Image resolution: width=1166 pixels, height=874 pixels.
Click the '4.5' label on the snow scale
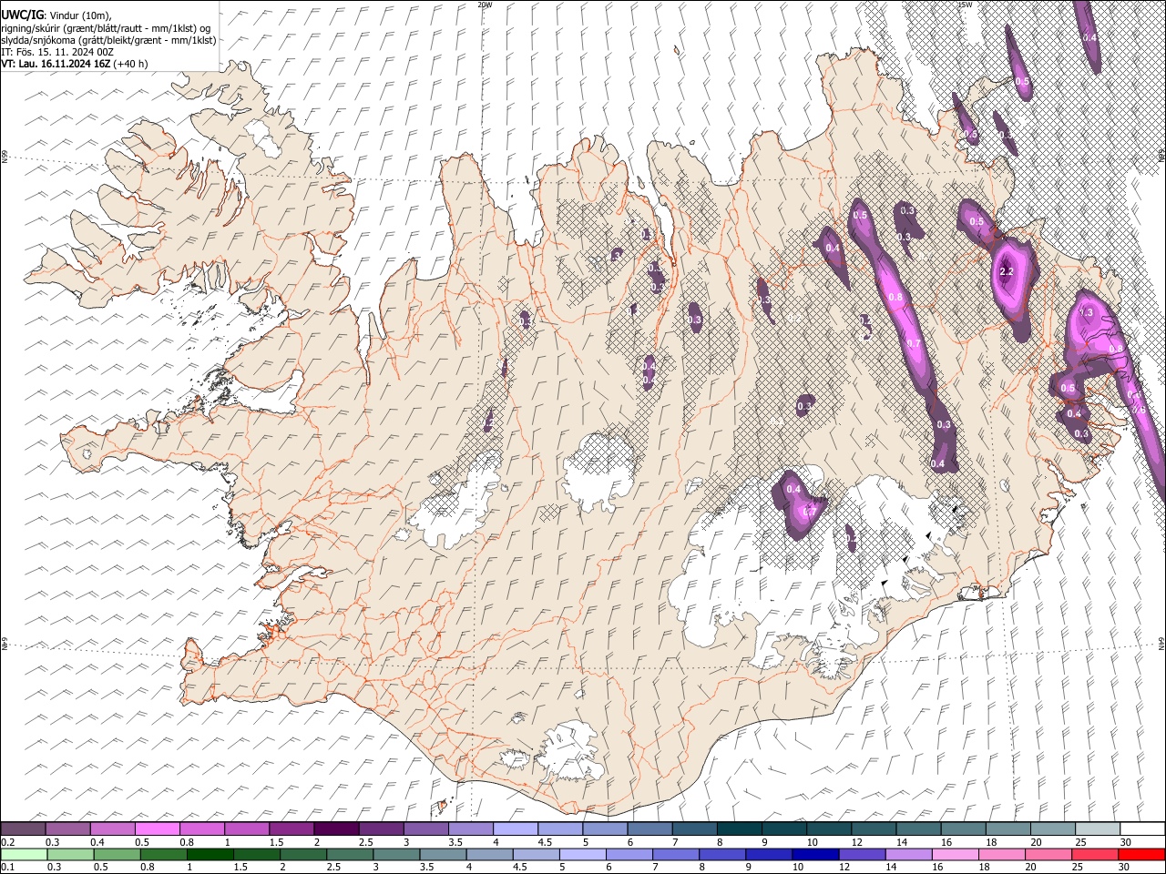544,842
